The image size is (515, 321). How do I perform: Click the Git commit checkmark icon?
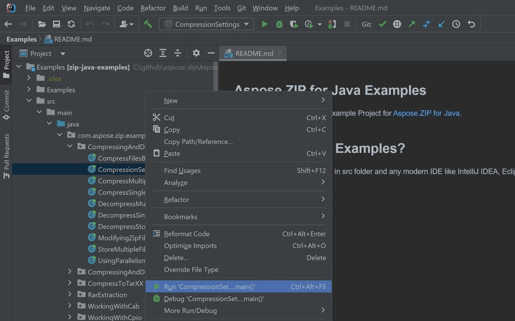point(382,24)
